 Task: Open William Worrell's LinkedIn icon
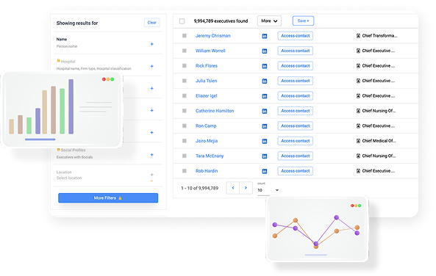[x=265, y=51]
